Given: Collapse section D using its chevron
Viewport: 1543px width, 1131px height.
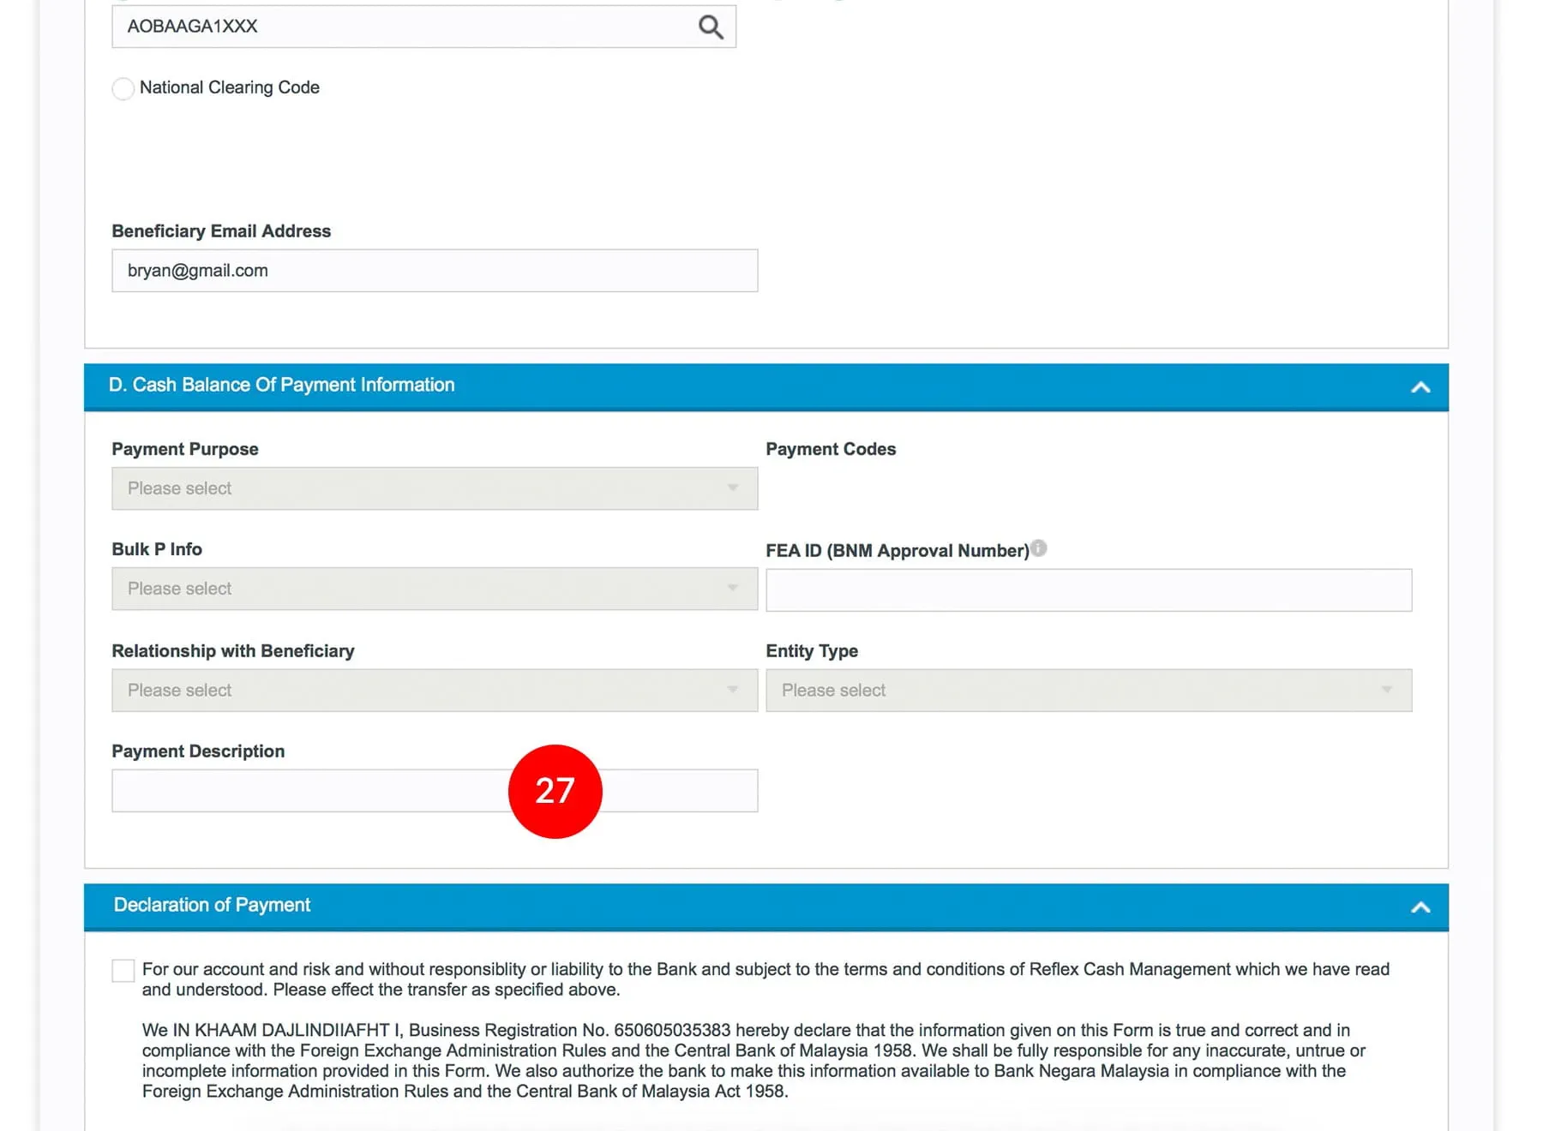Looking at the screenshot, I should [1420, 387].
